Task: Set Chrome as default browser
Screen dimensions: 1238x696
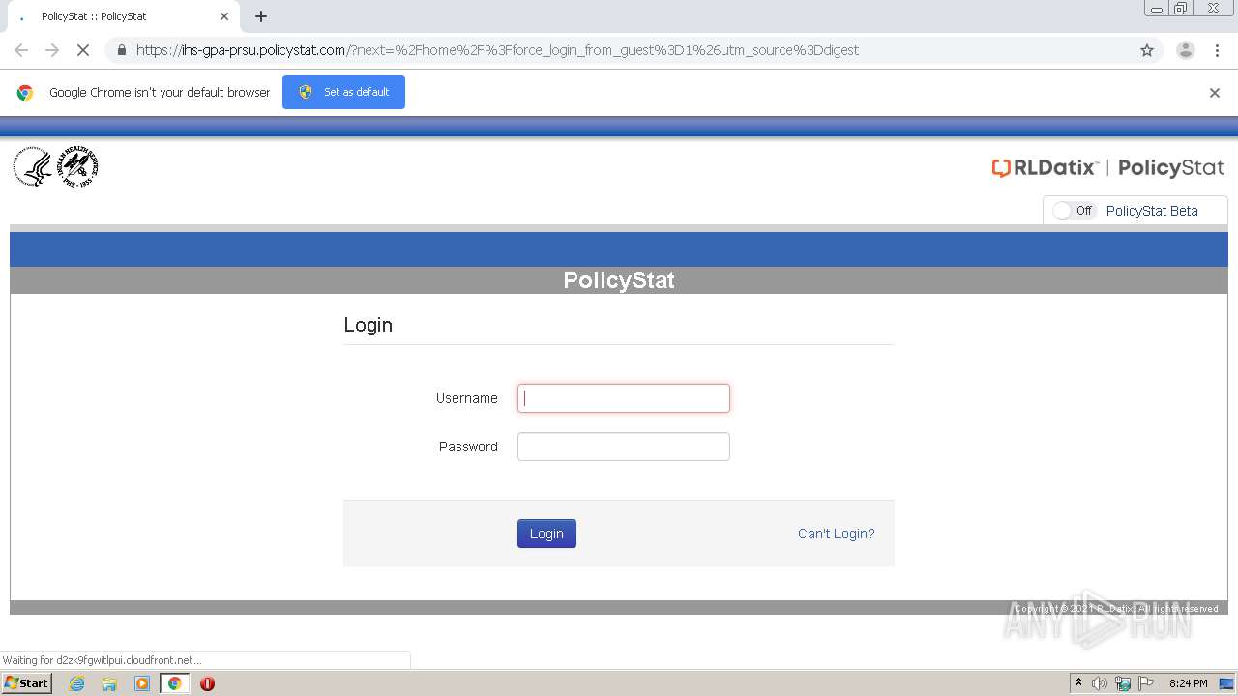Action: pyautogui.click(x=343, y=92)
